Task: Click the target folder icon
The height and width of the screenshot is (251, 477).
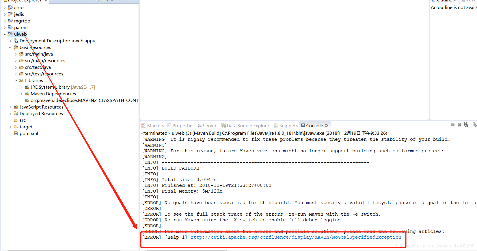Action: tap(16, 127)
